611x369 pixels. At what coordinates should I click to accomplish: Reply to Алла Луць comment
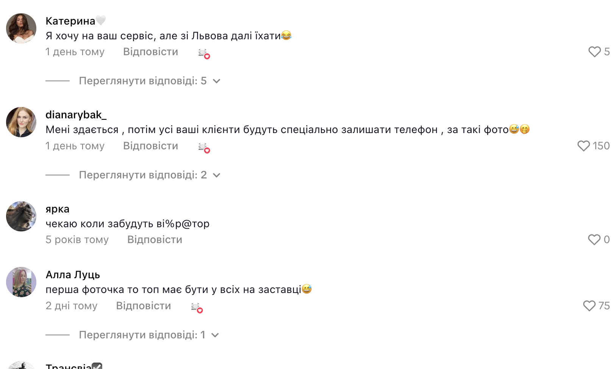point(143,306)
